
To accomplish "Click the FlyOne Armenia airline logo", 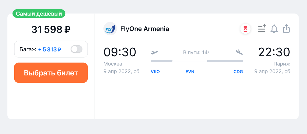I will point(110,29).
